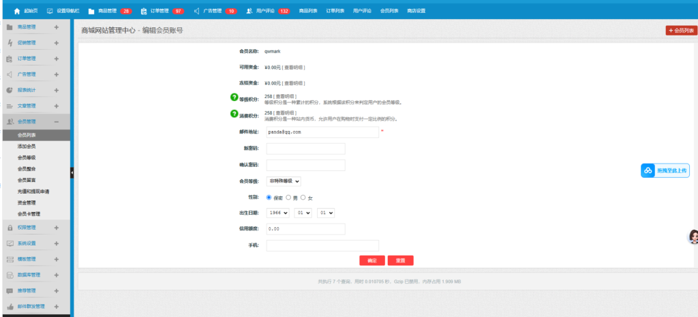Focus the 信用额度 field showing 0.00
698x317 pixels.
pyautogui.click(x=306, y=229)
